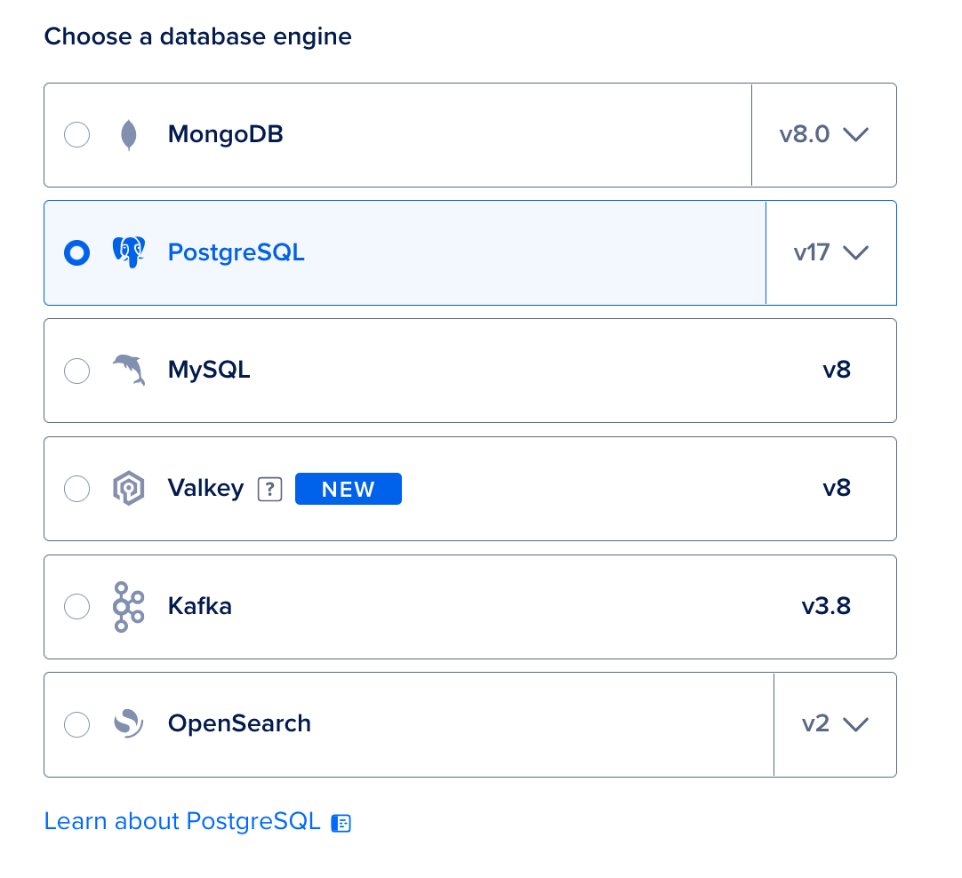Open the Valkey question mark help icon
The image size is (962, 878).
click(x=269, y=490)
